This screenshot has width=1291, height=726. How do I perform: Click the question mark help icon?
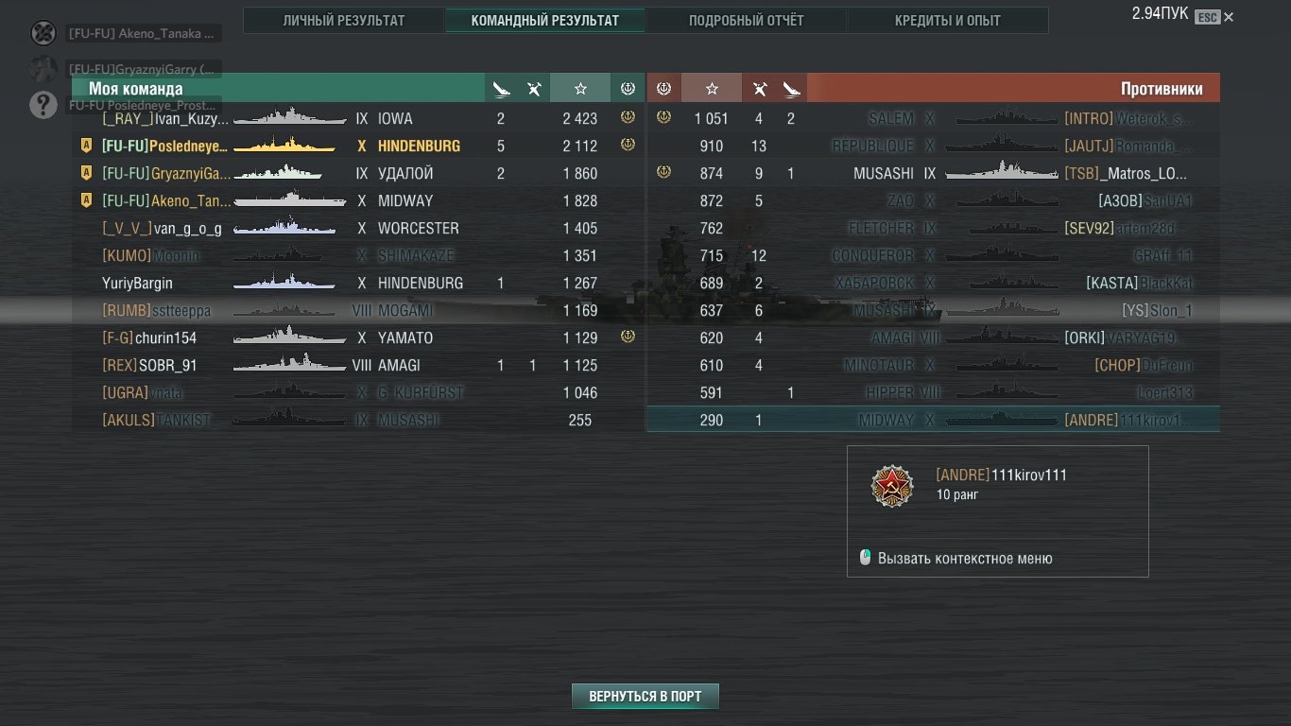43,104
